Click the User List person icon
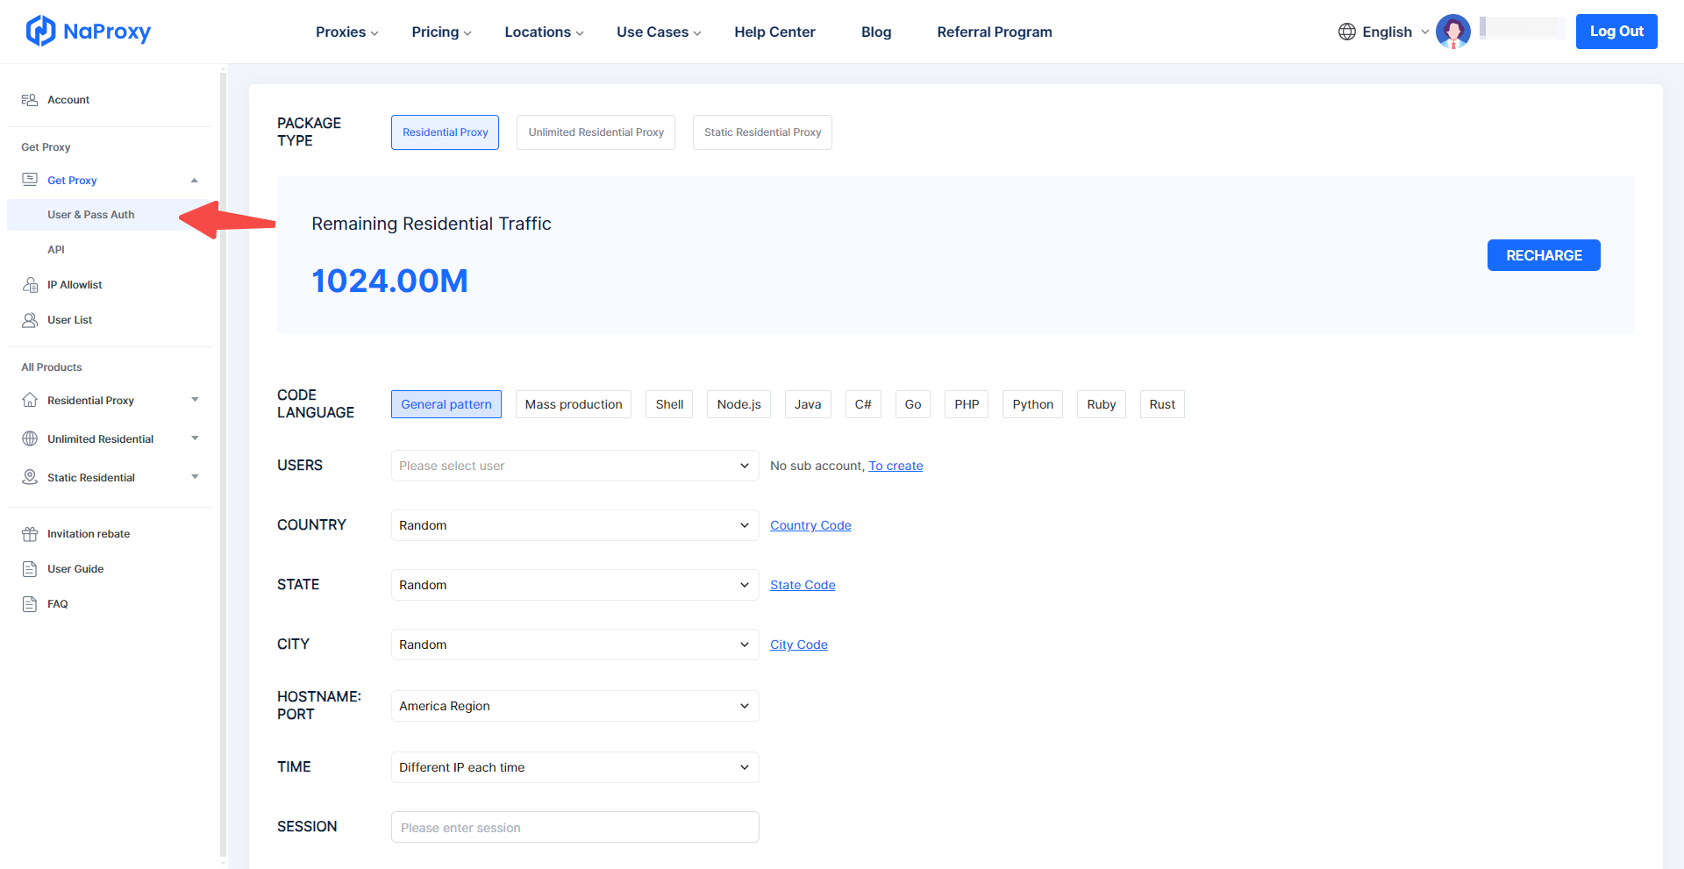 tap(30, 320)
